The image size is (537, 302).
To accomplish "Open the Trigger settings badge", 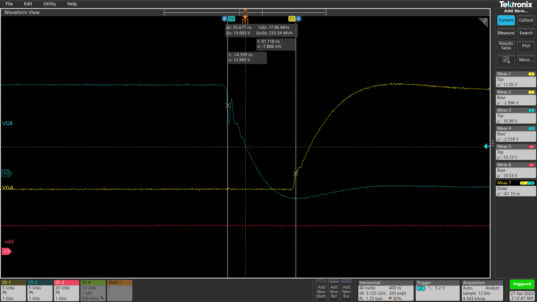I will point(437,291).
